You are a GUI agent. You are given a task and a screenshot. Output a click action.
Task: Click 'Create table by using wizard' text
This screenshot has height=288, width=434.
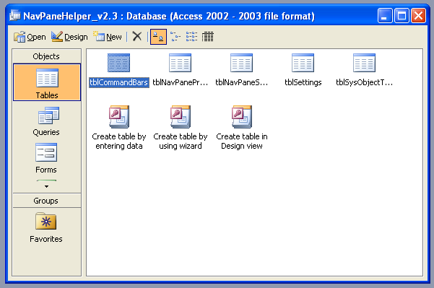(x=181, y=141)
